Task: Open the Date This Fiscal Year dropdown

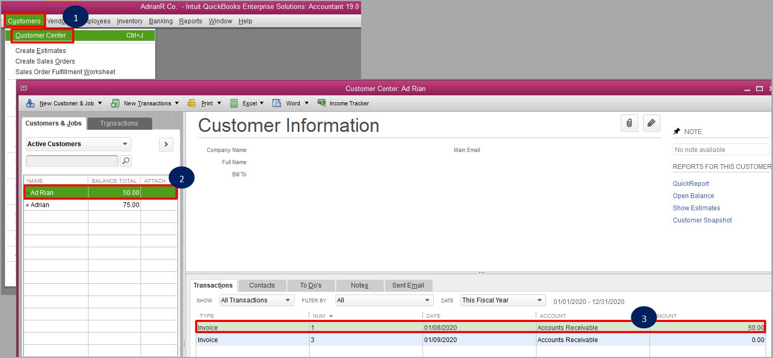Action: (x=503, y=300)
